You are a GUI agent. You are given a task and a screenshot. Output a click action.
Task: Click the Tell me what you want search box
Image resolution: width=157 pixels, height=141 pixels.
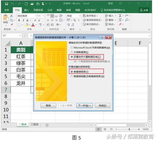pos(113,10)
